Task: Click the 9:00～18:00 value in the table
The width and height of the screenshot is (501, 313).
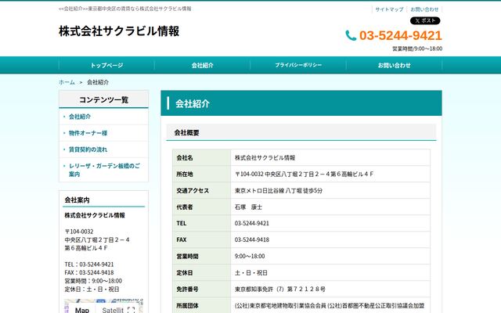Action: pyautogui.click(x=250, y=256)
